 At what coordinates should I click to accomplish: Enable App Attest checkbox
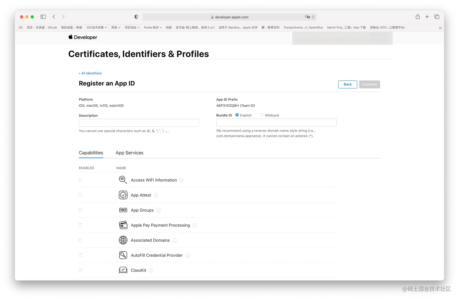80,195
